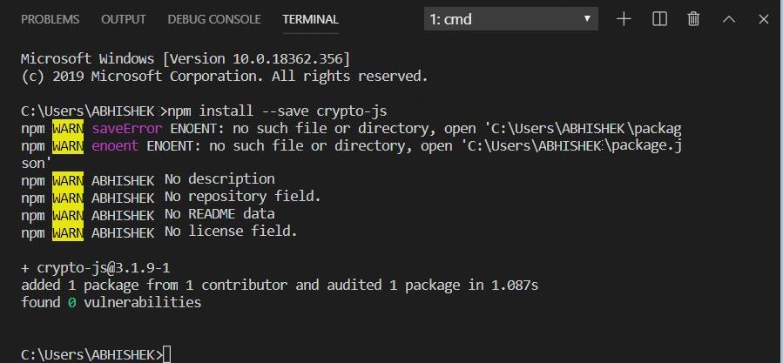Open the OUTPUT tab
This screenshot has width=783, height=363.
coord(123,19)
